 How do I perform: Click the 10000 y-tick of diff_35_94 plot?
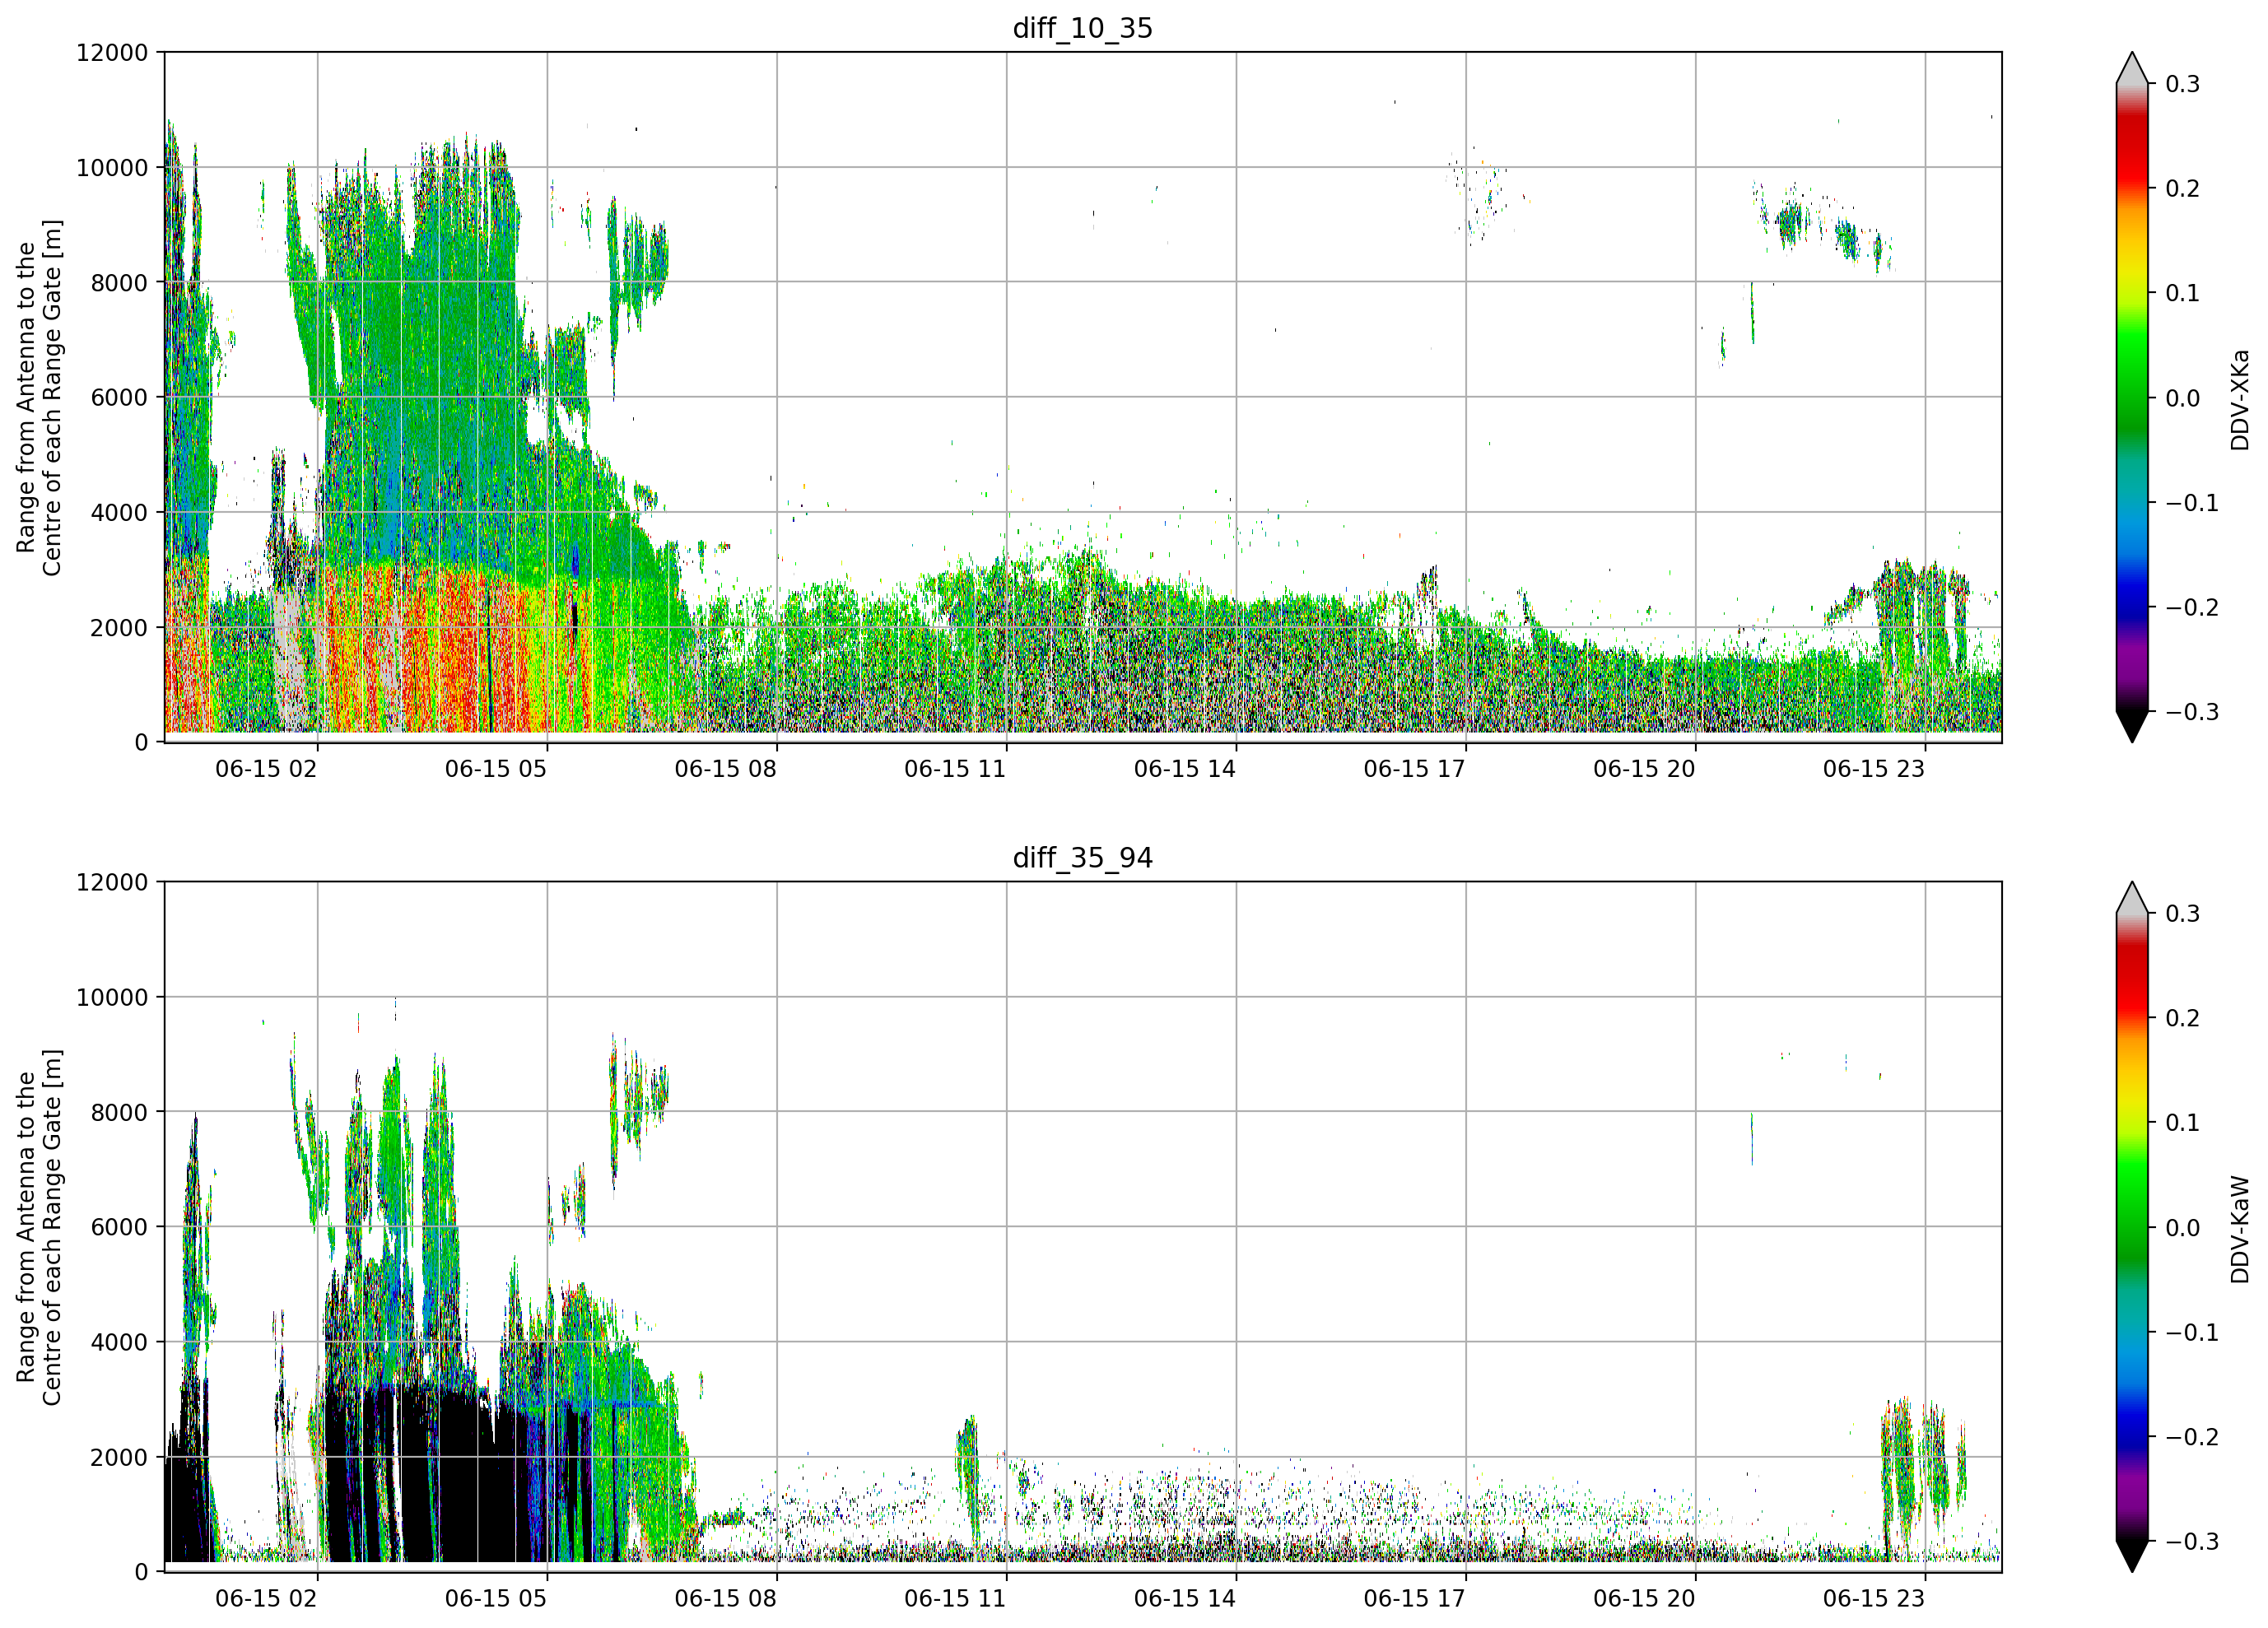point(112,998)
